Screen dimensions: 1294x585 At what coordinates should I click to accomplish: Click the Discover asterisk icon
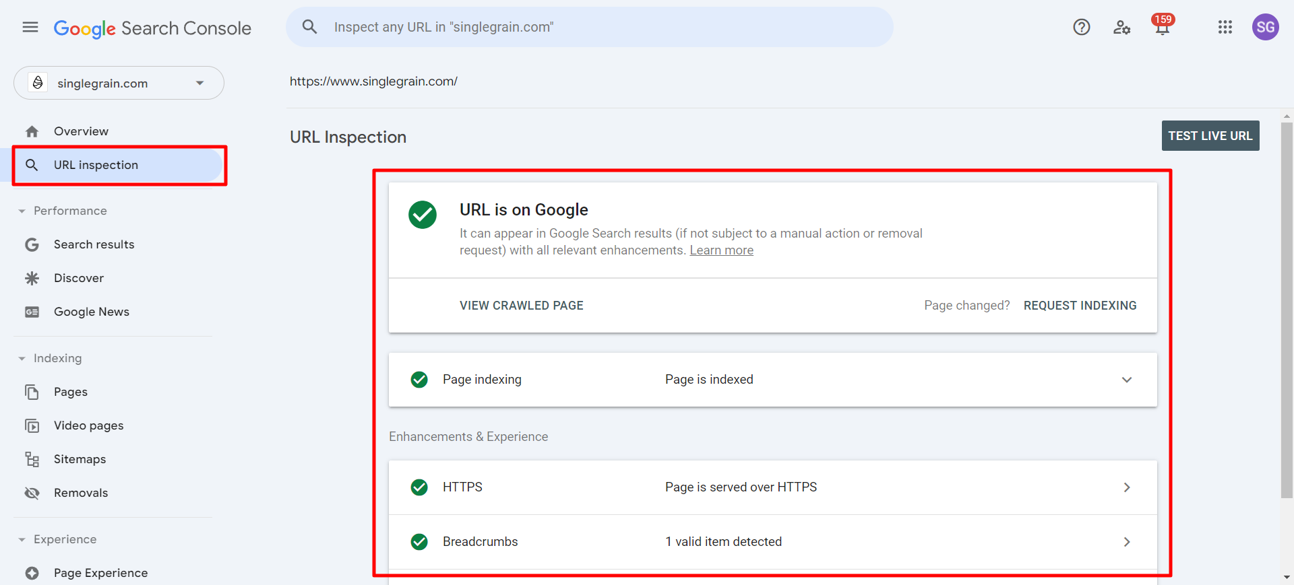(32, 278)
